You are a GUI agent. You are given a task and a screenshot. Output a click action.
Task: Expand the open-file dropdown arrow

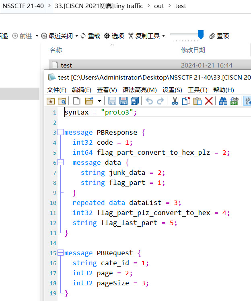click(x=99, y=101)
